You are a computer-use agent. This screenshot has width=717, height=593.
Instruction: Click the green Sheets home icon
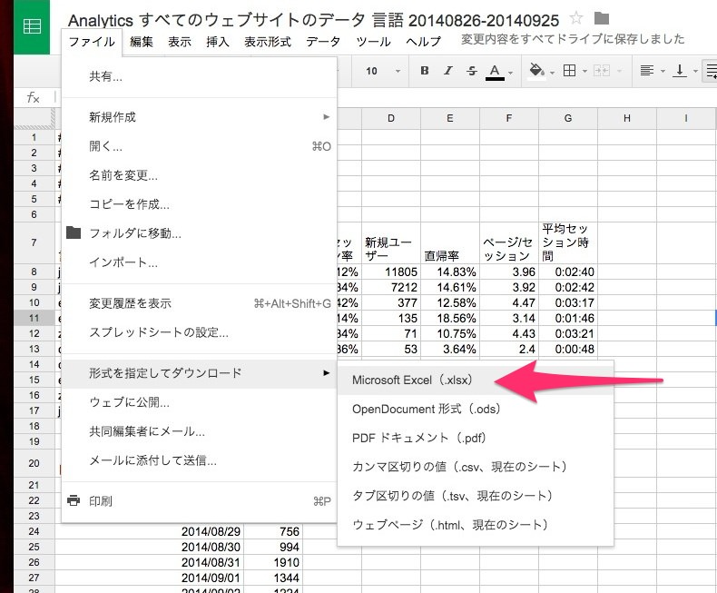[x=32, y=26]
